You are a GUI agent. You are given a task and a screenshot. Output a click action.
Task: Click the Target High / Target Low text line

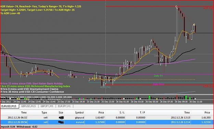[x=37, y=10]
